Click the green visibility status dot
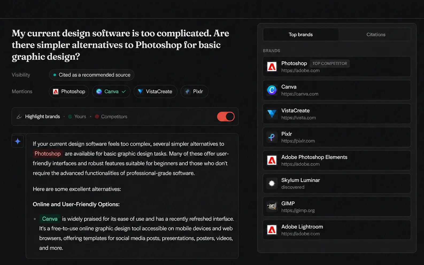This screenshot has height=265, width=424. pyautogui.click(x=55, y=75)
